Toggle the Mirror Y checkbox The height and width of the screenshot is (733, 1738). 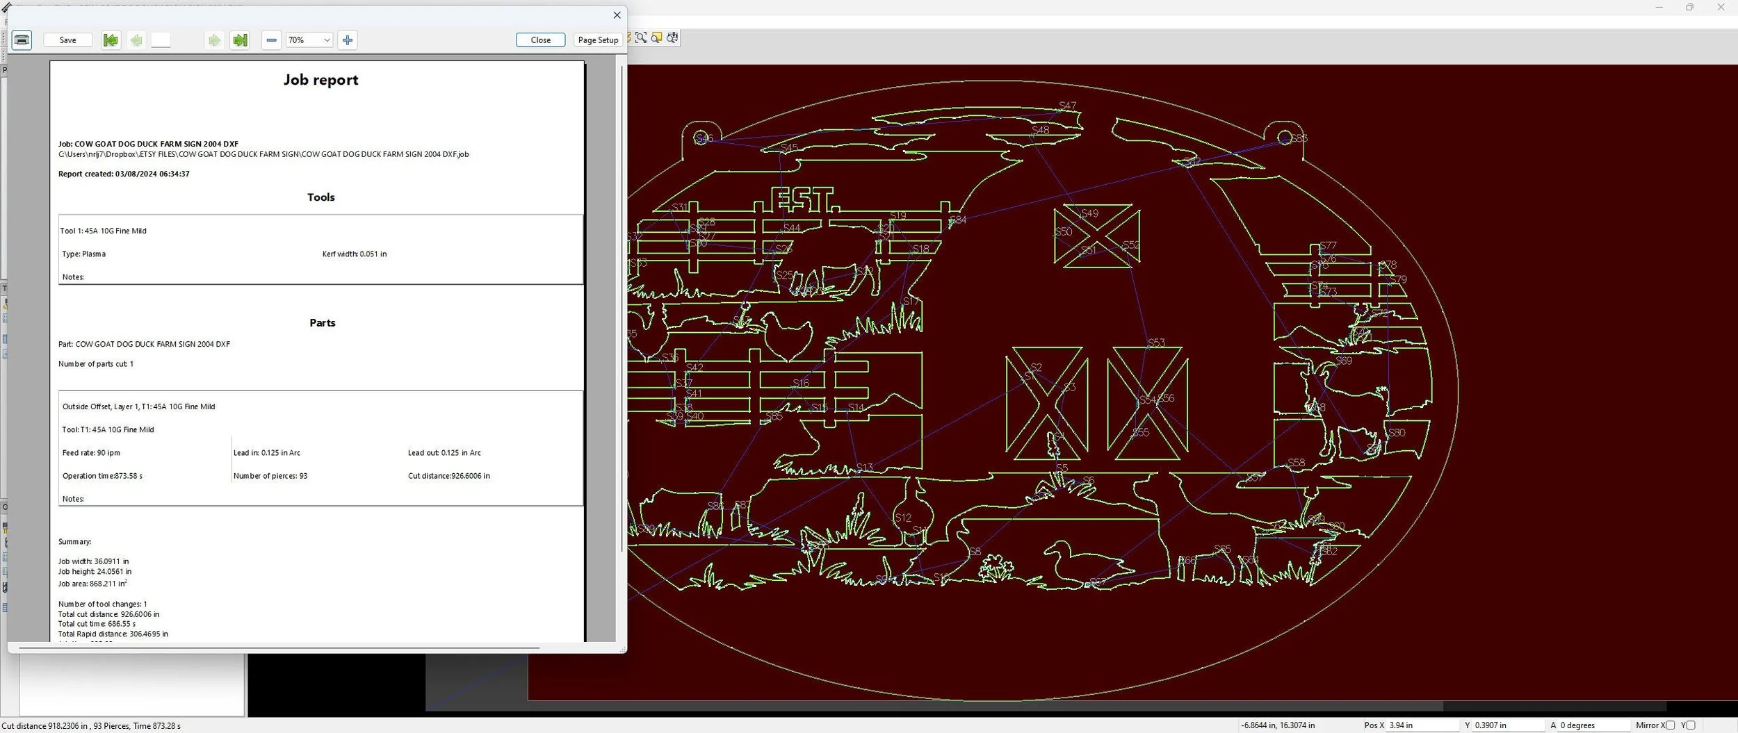coord(1691,725)
